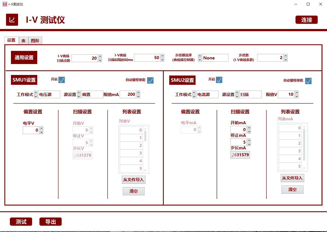Viewport: 327px width, 232px height.
Task: Start measurement with 测试 button
Action: pos(21,222)
